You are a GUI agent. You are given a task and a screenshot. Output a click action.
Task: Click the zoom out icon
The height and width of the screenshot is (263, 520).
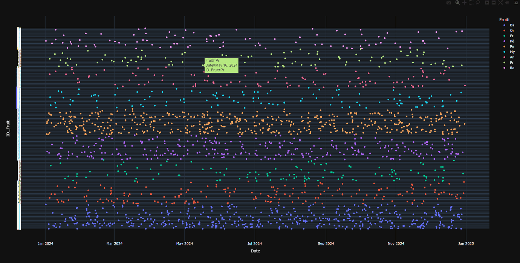494,3
